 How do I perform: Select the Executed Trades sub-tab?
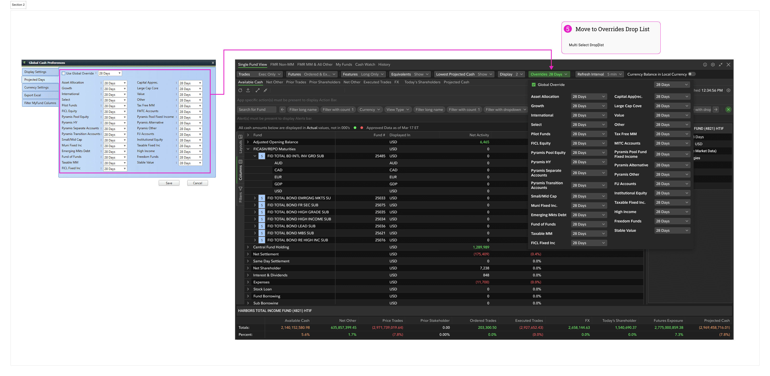point(377,82)
